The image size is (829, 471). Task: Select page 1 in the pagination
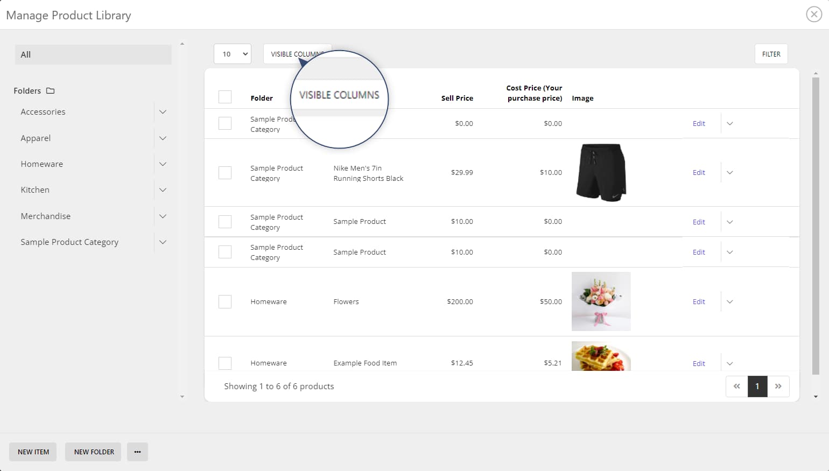point(757,386)
